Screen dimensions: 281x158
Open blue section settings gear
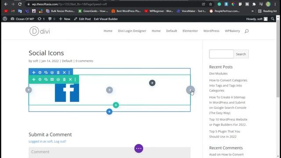tap(40, 72)
